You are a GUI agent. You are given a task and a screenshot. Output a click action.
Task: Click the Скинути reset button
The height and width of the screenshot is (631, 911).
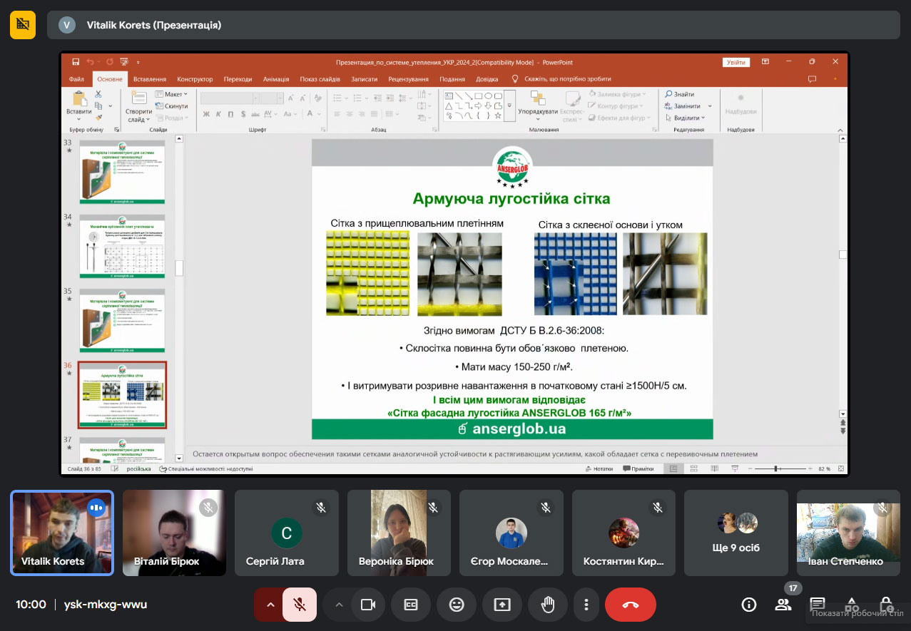coord(171,106)
